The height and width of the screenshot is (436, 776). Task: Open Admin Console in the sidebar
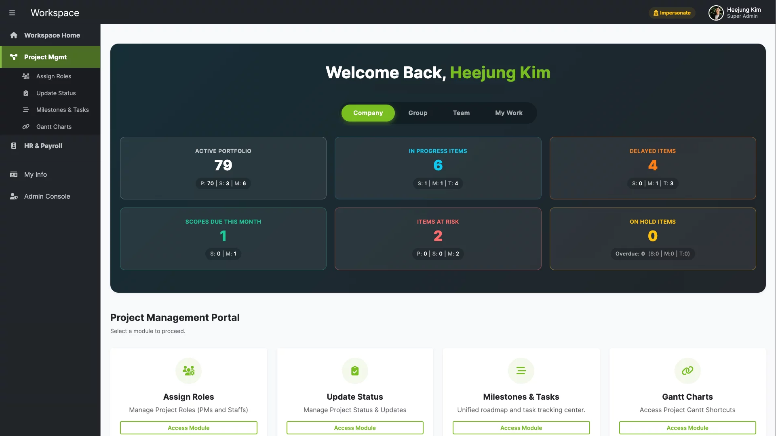(x=50, y=196)
